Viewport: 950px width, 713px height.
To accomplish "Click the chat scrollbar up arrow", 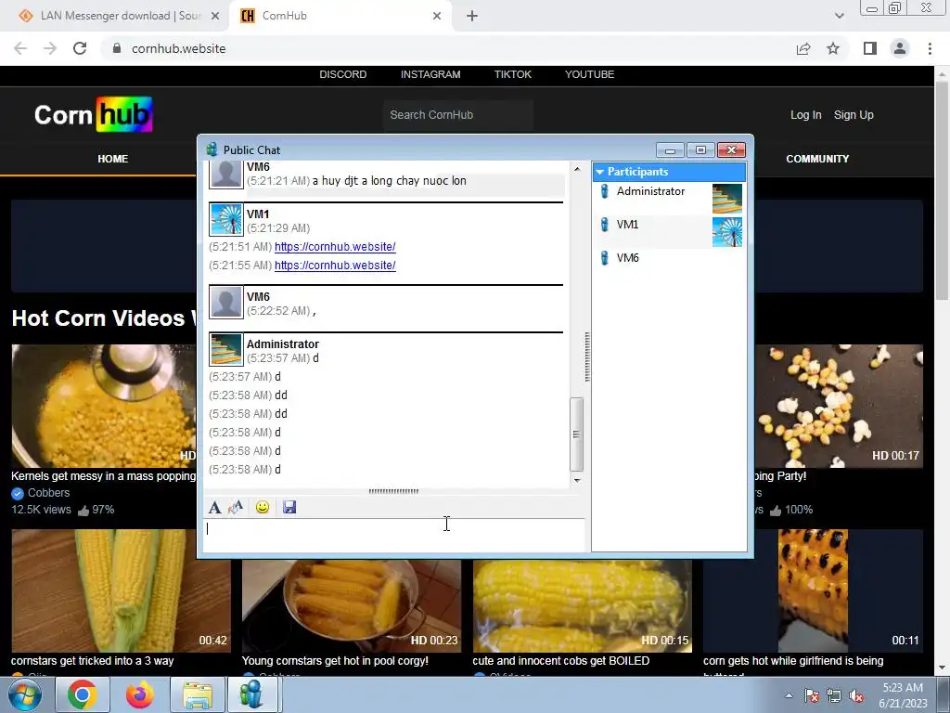I will point(577,169).
